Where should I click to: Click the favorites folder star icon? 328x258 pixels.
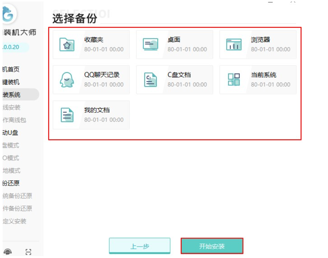(x=67, y=44)
